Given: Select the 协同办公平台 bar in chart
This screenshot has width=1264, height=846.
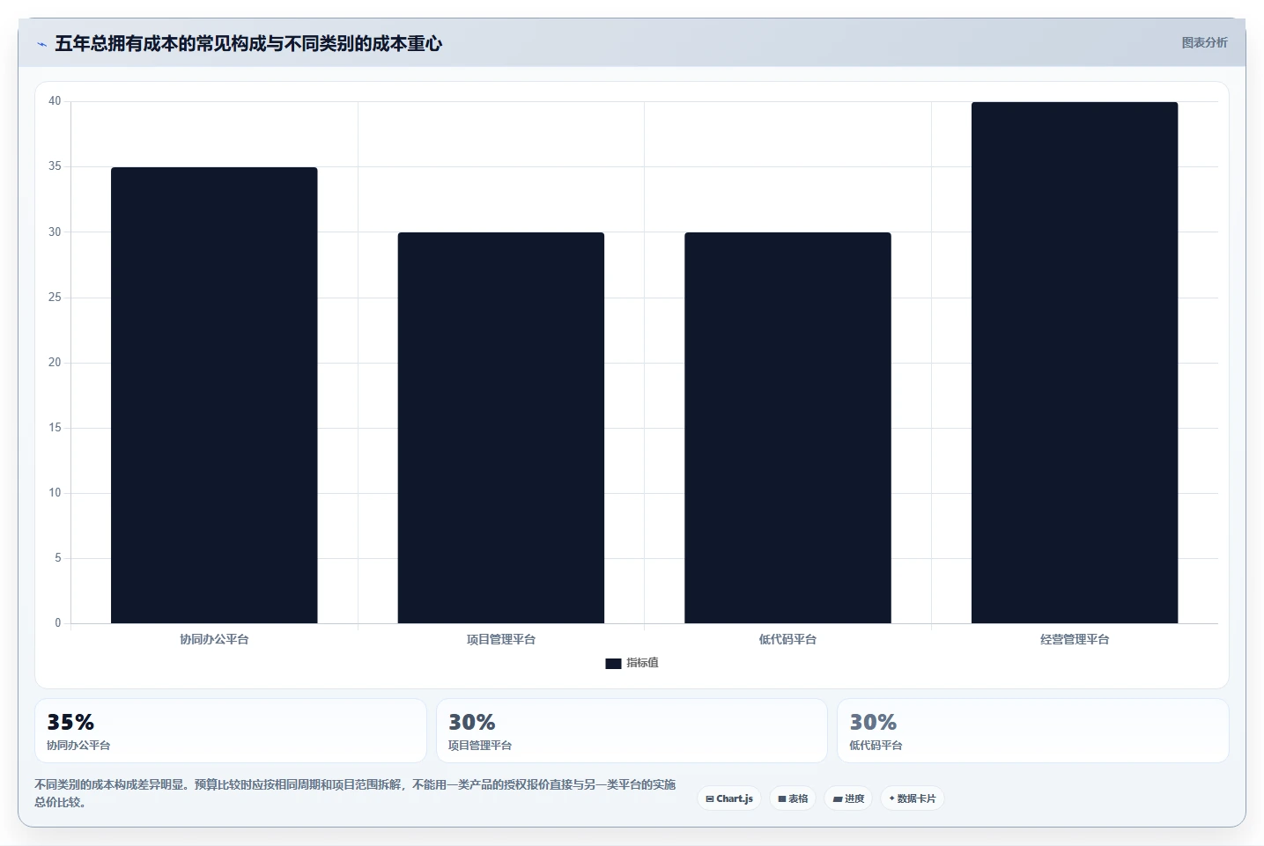Looking at the screenshot, I should (214, 395).
